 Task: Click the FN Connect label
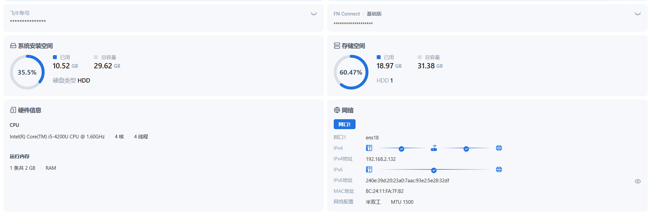point(347,14)
